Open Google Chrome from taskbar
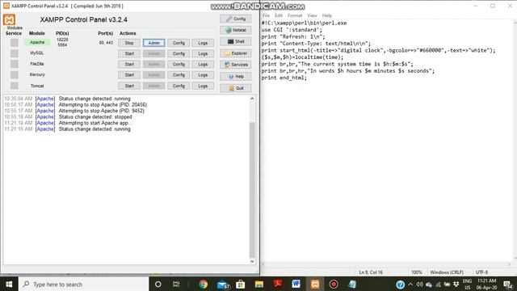 click(x=204, y=284)
